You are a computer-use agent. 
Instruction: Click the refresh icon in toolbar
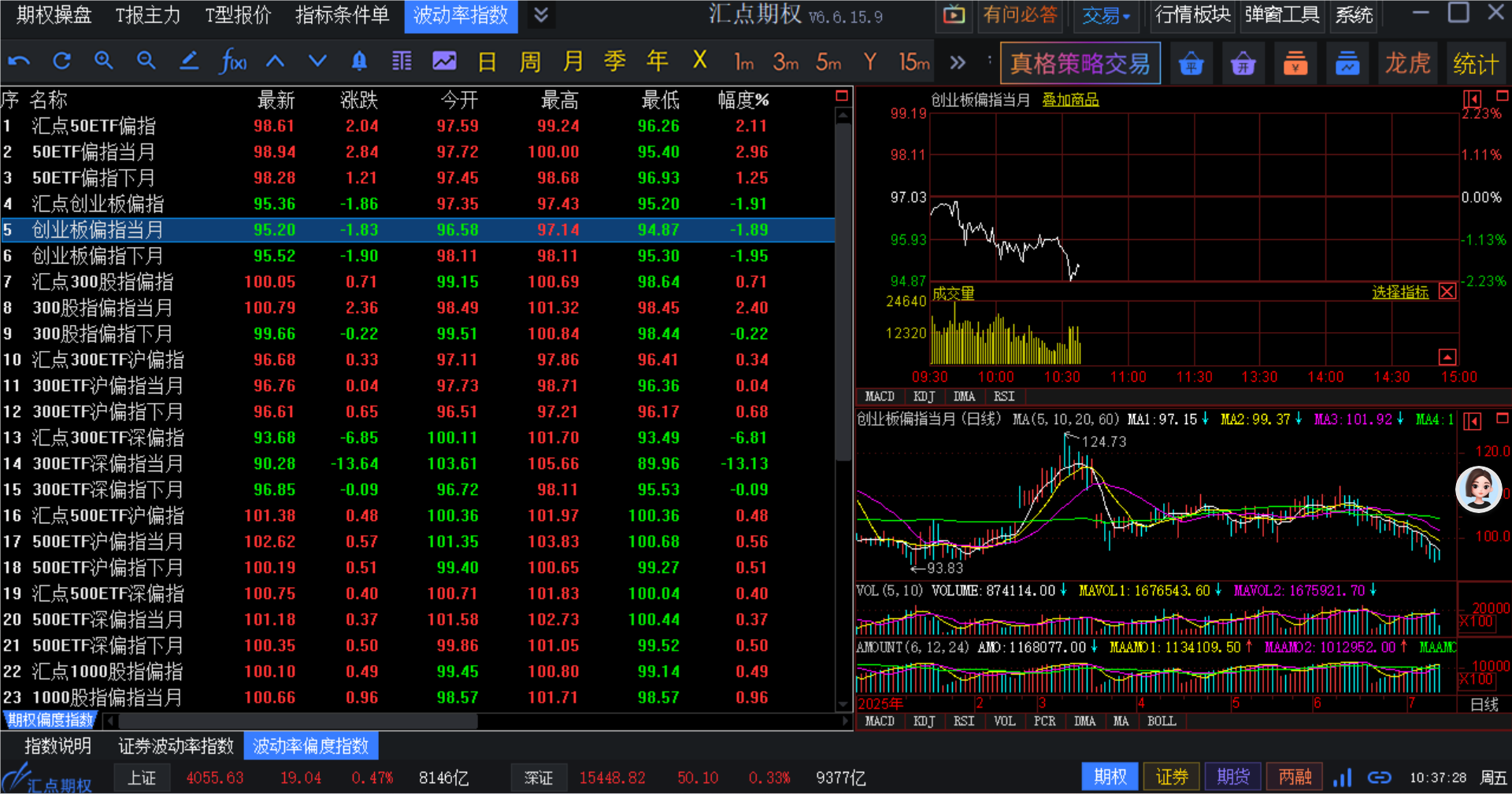click(x=61, y=61)
